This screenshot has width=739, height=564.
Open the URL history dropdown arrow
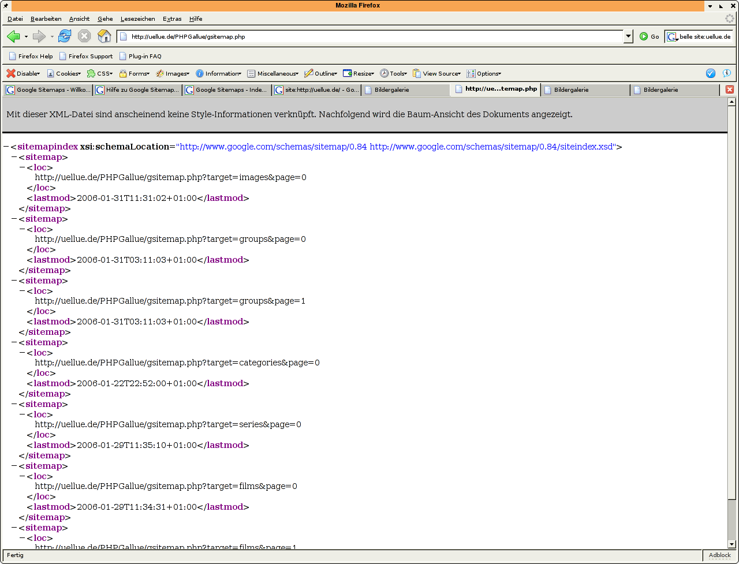[629, 36]
